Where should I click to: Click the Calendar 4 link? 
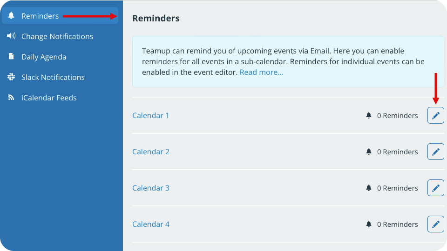[151, 224]
